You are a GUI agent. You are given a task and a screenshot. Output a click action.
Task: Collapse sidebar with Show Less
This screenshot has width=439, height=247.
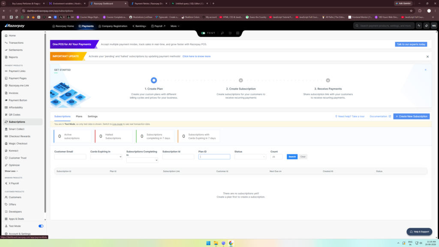tap(11, 171)
